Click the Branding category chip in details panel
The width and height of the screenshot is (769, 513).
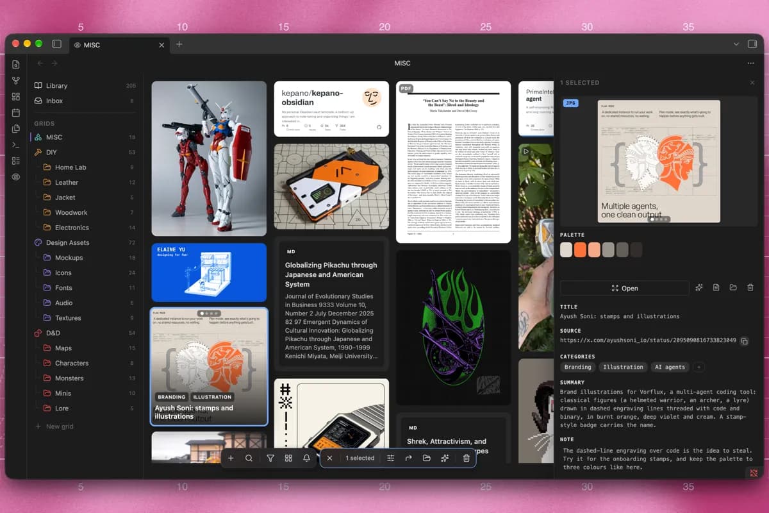tap(577, 367)
